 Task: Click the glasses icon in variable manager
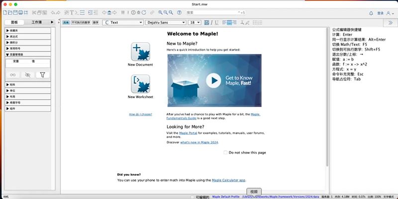point(13,75)
